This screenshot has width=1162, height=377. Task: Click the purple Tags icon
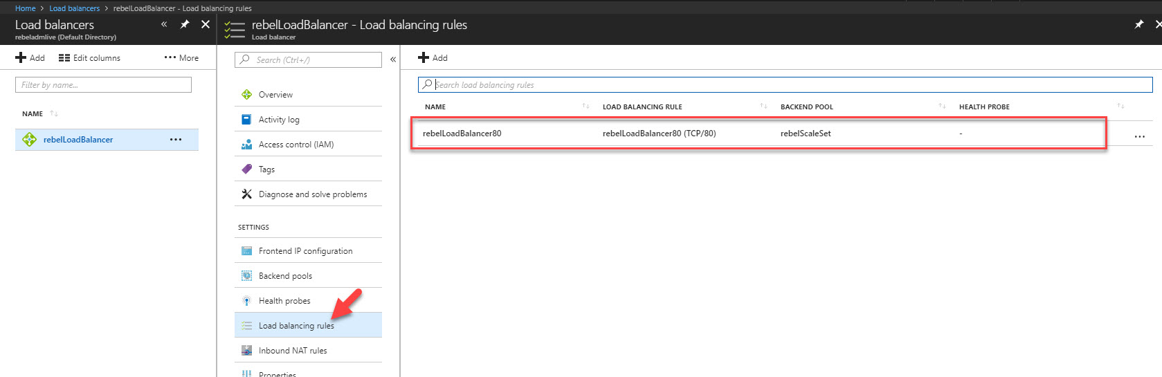246,169
